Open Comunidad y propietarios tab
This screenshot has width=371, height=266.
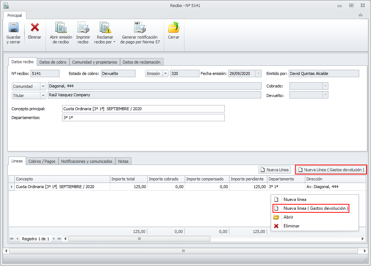point(95,62)
